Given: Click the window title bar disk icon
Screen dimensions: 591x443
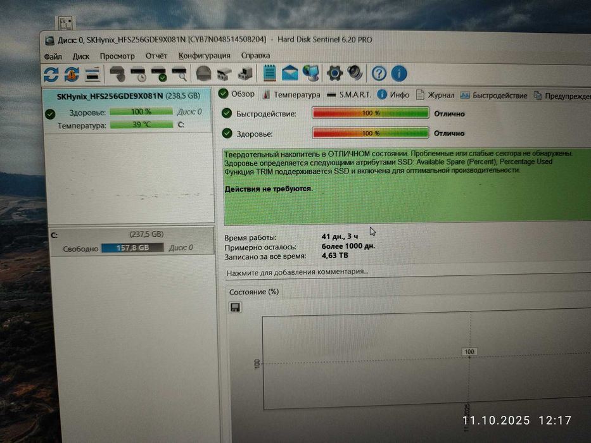Looking at the screenshot, I should point(49,41).
